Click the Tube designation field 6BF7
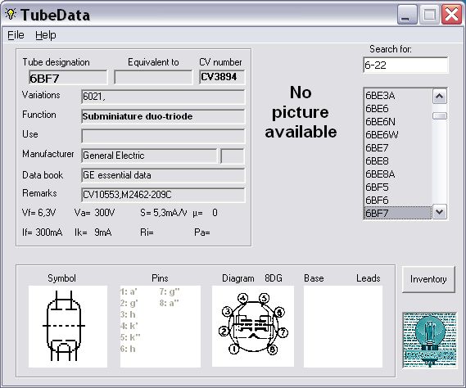Screen dimensions: 466x388 [68, 78]
